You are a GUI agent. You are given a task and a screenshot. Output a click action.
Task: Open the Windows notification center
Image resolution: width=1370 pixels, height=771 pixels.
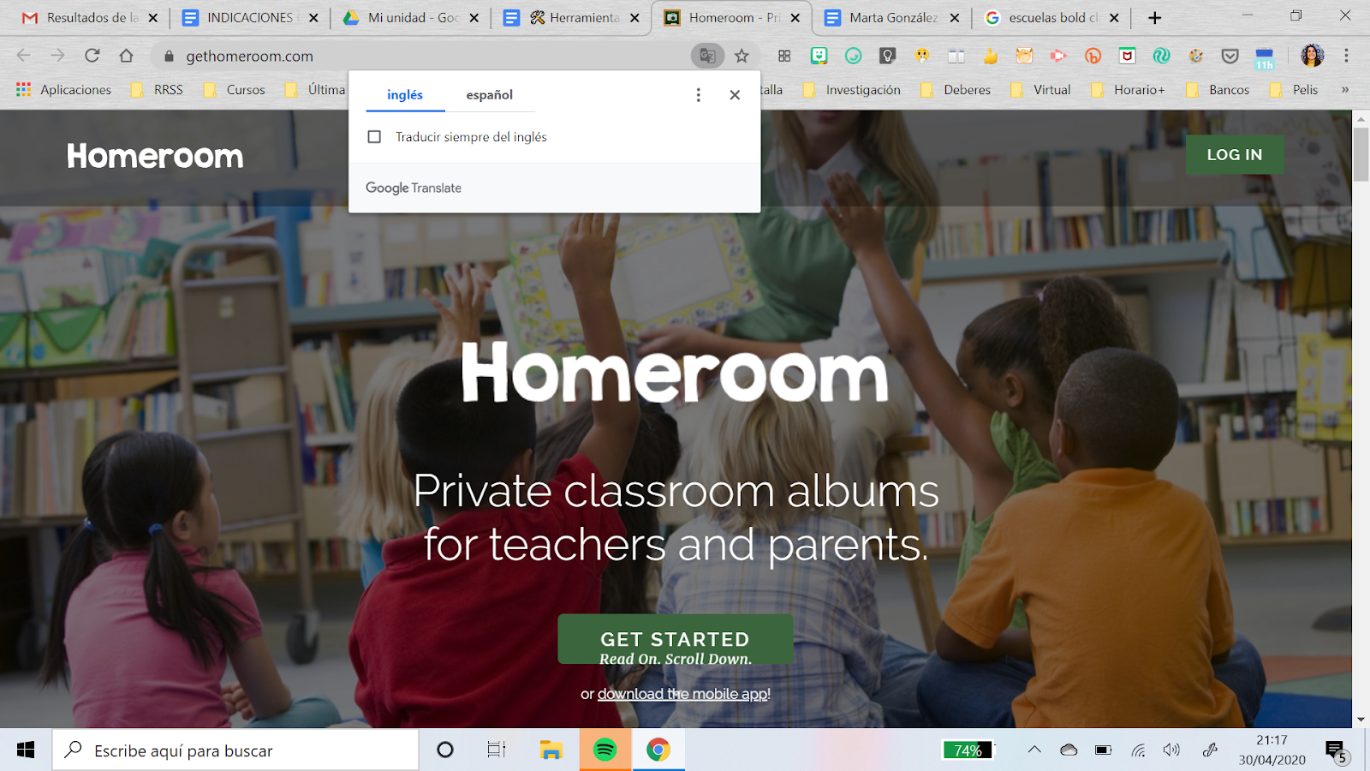[1337, 751]
